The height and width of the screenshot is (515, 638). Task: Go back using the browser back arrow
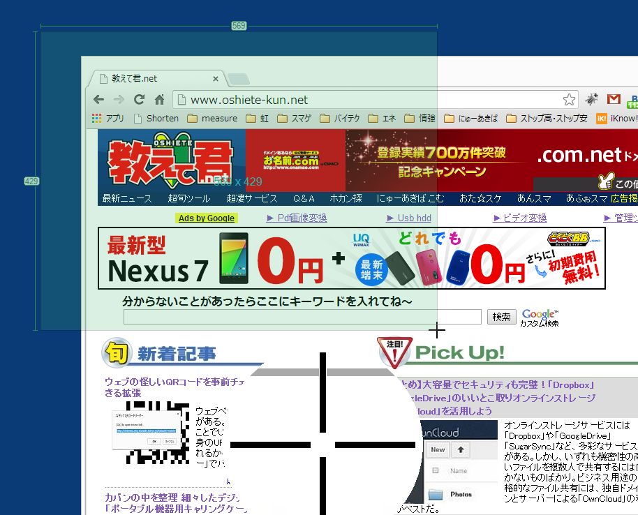pyautogui.click(x=98, y=99)
